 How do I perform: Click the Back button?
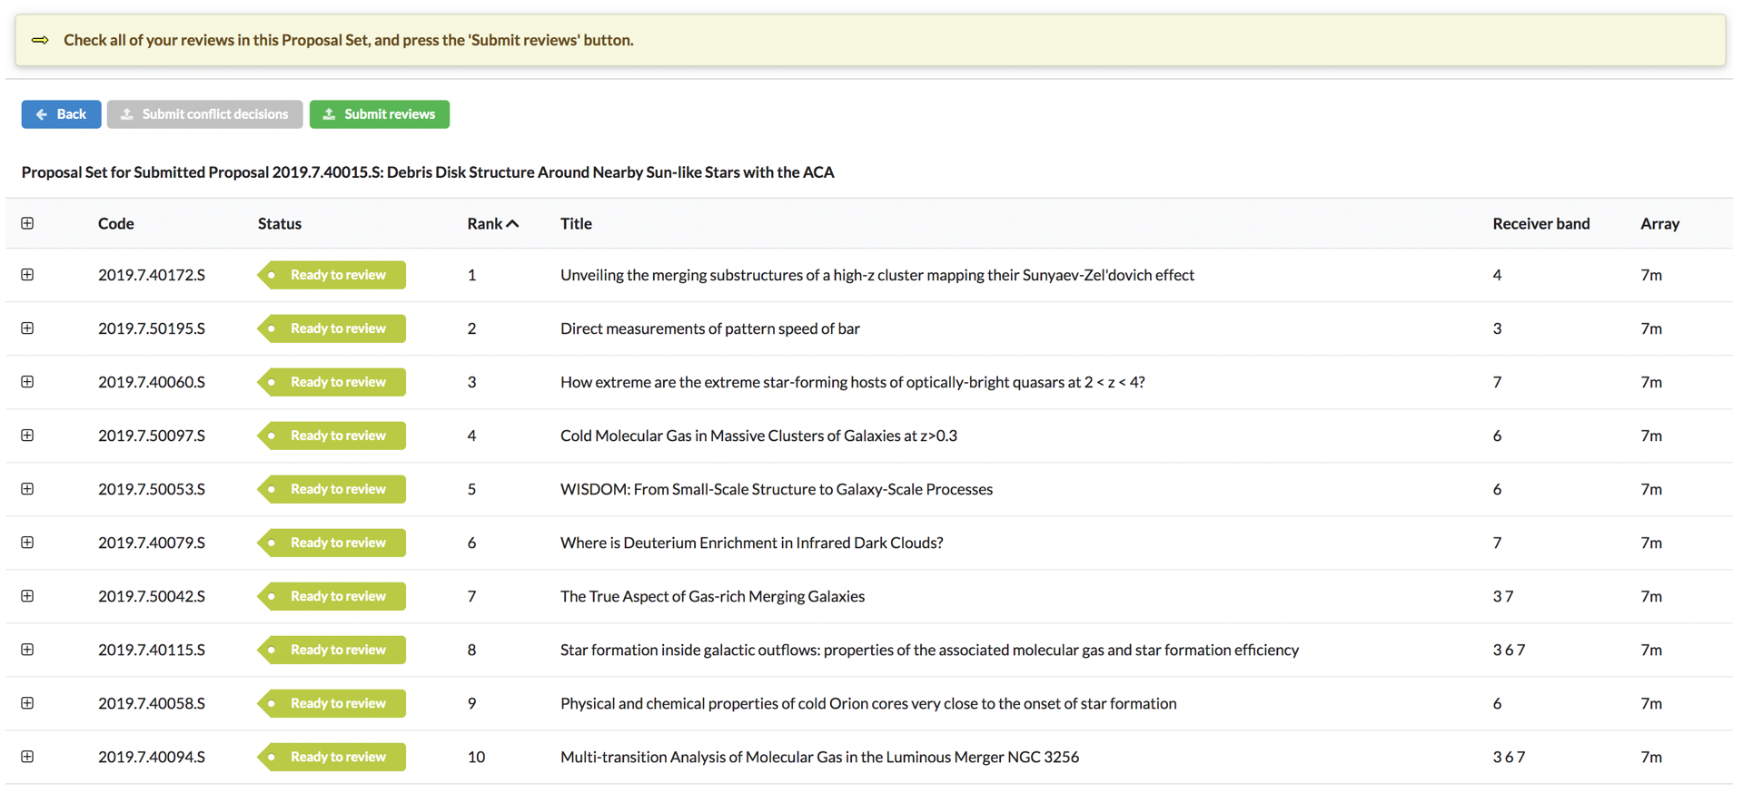point(61,114)
